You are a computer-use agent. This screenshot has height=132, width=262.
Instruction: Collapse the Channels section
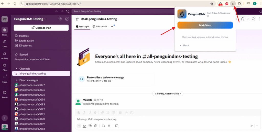click(x=17, y=69)
